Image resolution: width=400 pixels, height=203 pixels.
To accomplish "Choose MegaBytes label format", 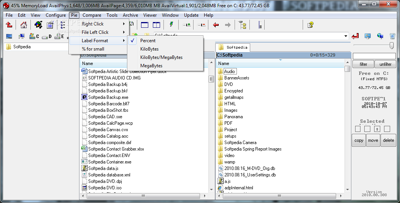I will coord(165,66).
